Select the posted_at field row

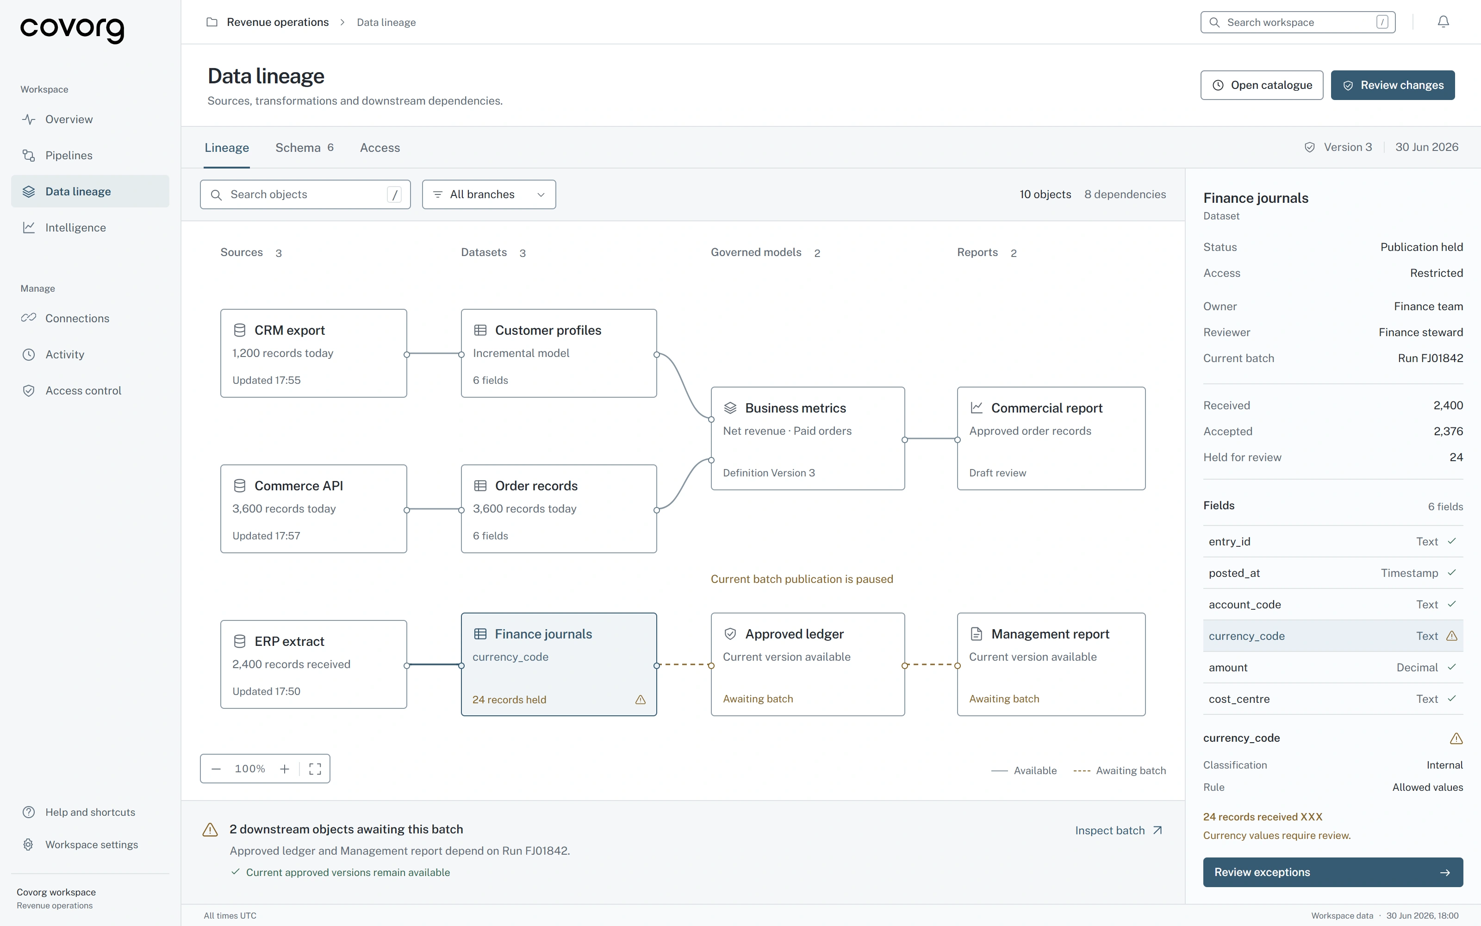[1333, 573]
